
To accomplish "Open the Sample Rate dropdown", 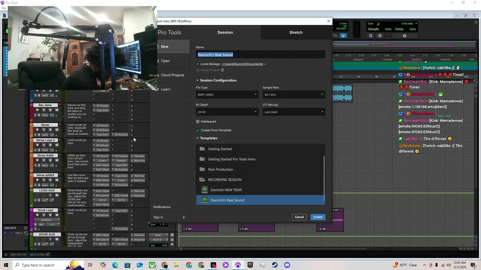I will click(x=293, y=94).
